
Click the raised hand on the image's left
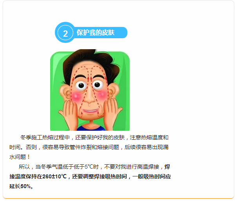click(69, 114)
